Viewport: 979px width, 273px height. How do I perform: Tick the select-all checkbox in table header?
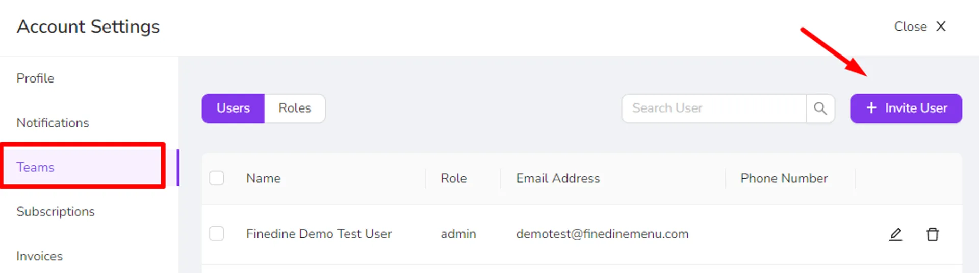[217, 178]
